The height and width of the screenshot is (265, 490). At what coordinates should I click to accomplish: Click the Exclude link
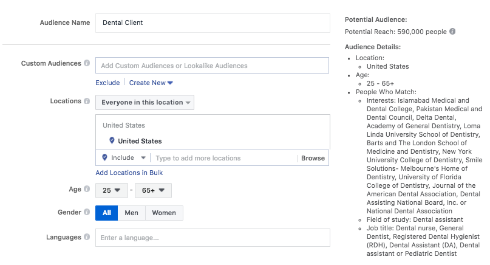(107, 83)
